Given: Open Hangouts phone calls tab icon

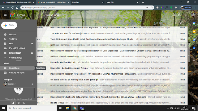Looking at the screenshot, I should coord(24,103).
